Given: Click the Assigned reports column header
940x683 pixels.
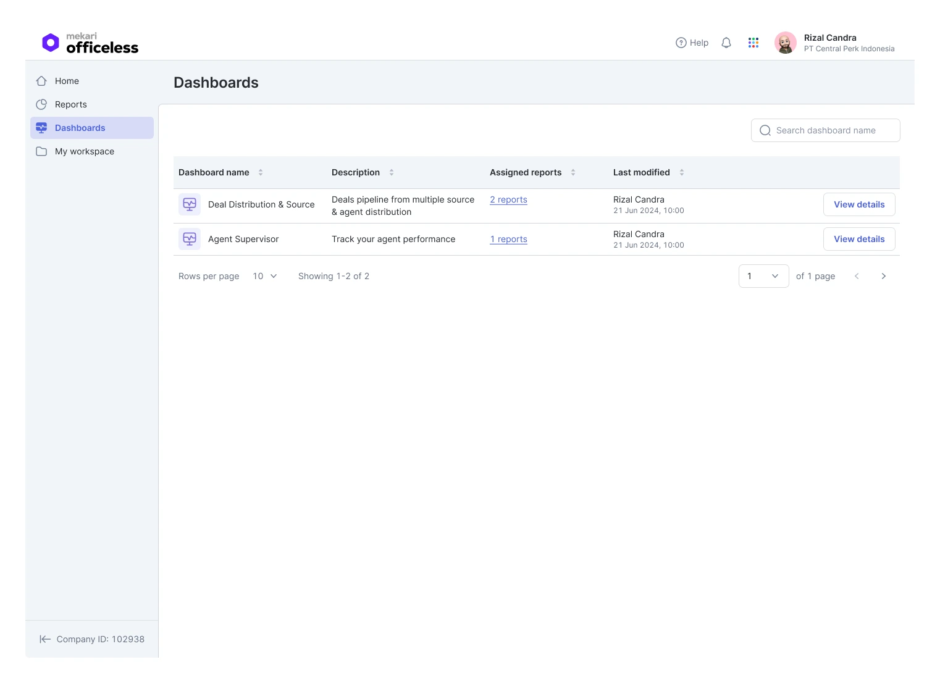Looking at the screenshot, I should pos(526,172).
